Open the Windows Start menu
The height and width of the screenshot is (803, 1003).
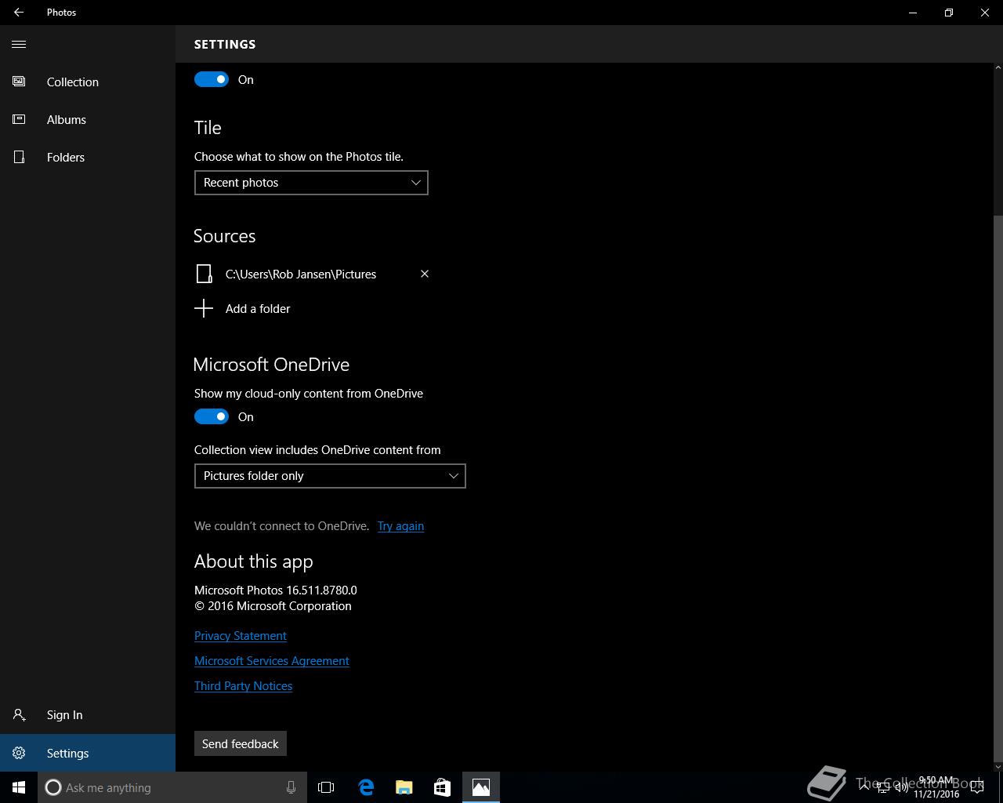click(x=19, y=787)
